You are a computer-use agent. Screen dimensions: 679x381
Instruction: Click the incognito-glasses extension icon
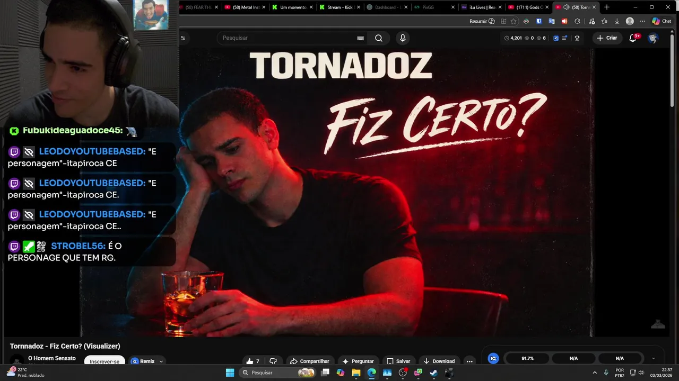click(x=526, y=21)
